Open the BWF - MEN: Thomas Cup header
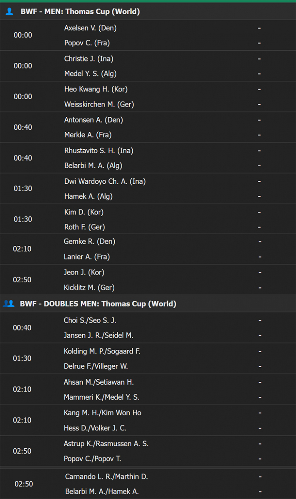Screen dimensions: 296x499 point(148,12)
